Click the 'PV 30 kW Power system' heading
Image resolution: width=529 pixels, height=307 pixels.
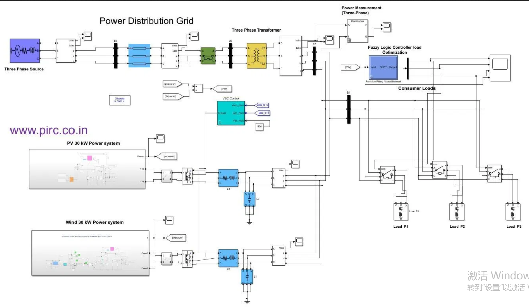93,143
